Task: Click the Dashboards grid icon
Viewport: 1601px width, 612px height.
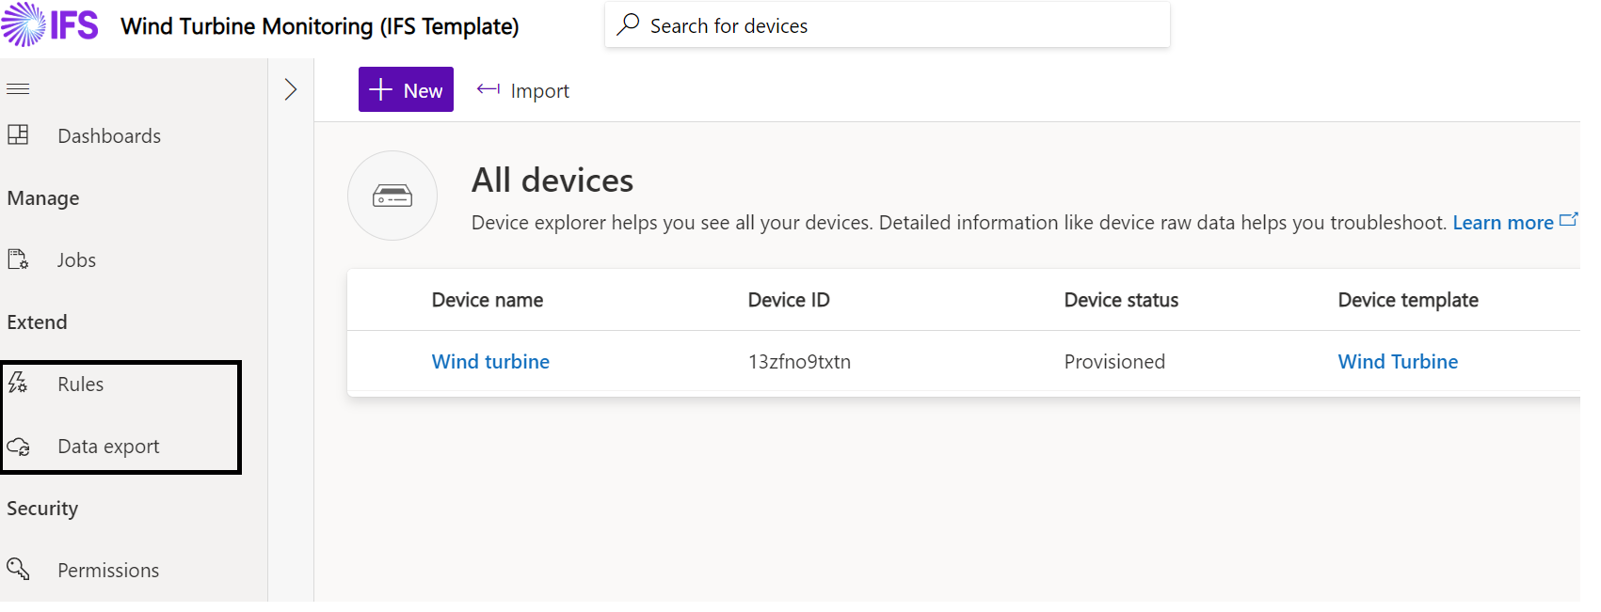Action: tap(18, 135)
